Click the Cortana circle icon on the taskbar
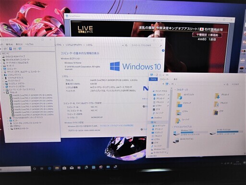This screenshot has height=185, width=246. click(x=35, y=169)
